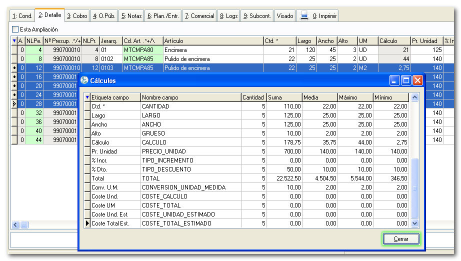
Task: Click the COSTE_CALCULO field name cell
Action: [191, 196]
